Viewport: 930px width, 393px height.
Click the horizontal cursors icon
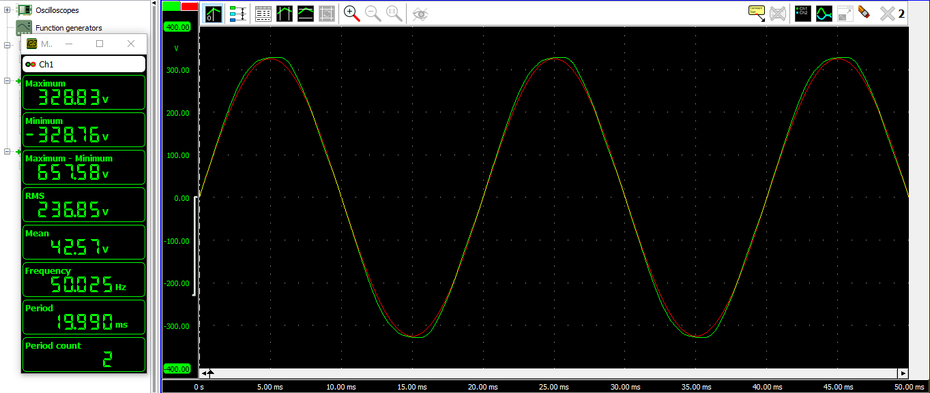(x=306, y=14)
